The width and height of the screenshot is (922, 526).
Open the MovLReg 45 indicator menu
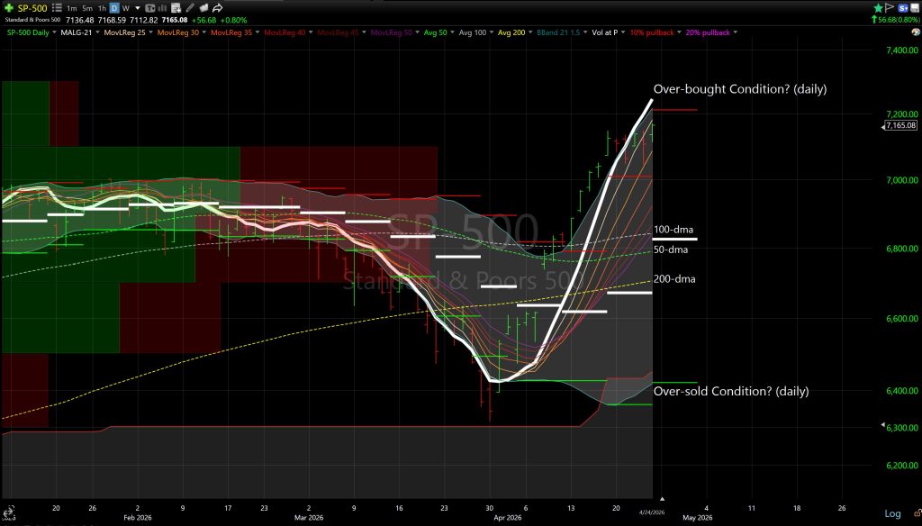point(365,32)
